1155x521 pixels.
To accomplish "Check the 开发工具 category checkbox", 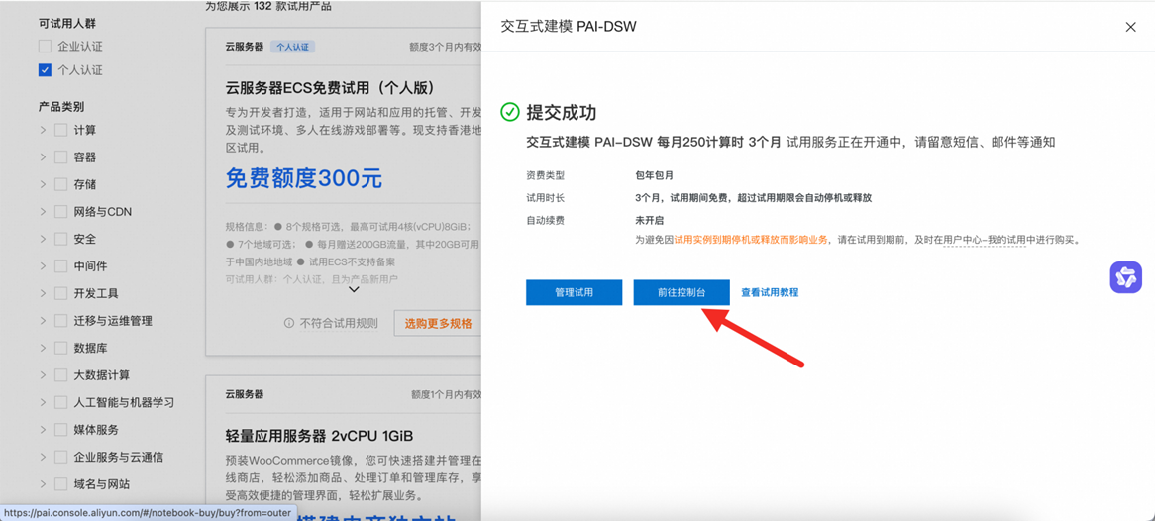I will click(61, 293).
